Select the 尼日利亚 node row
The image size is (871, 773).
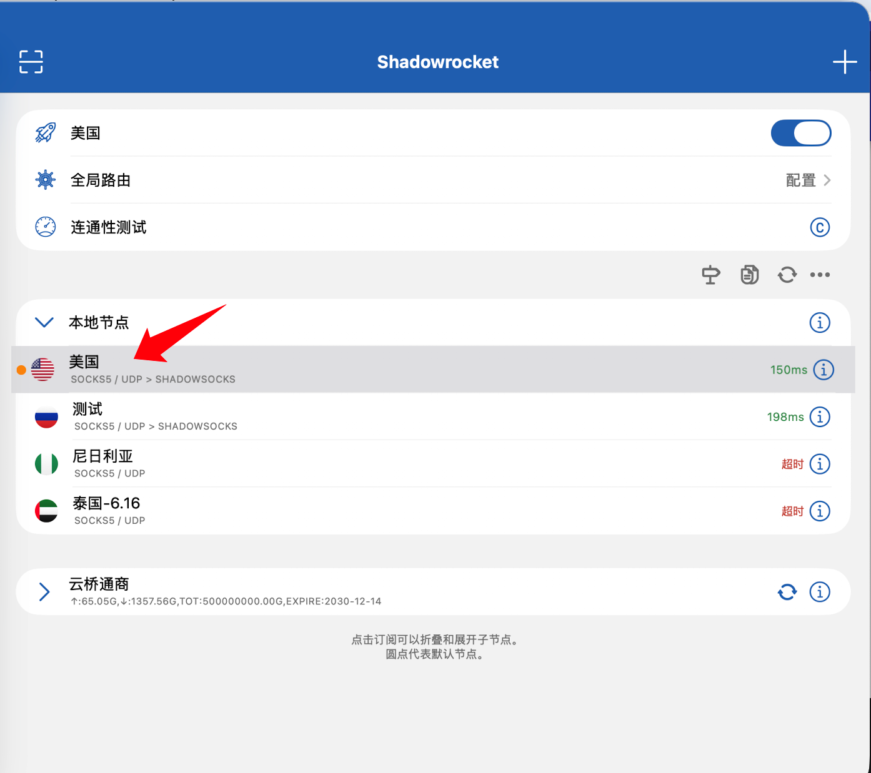click(433, 464)
